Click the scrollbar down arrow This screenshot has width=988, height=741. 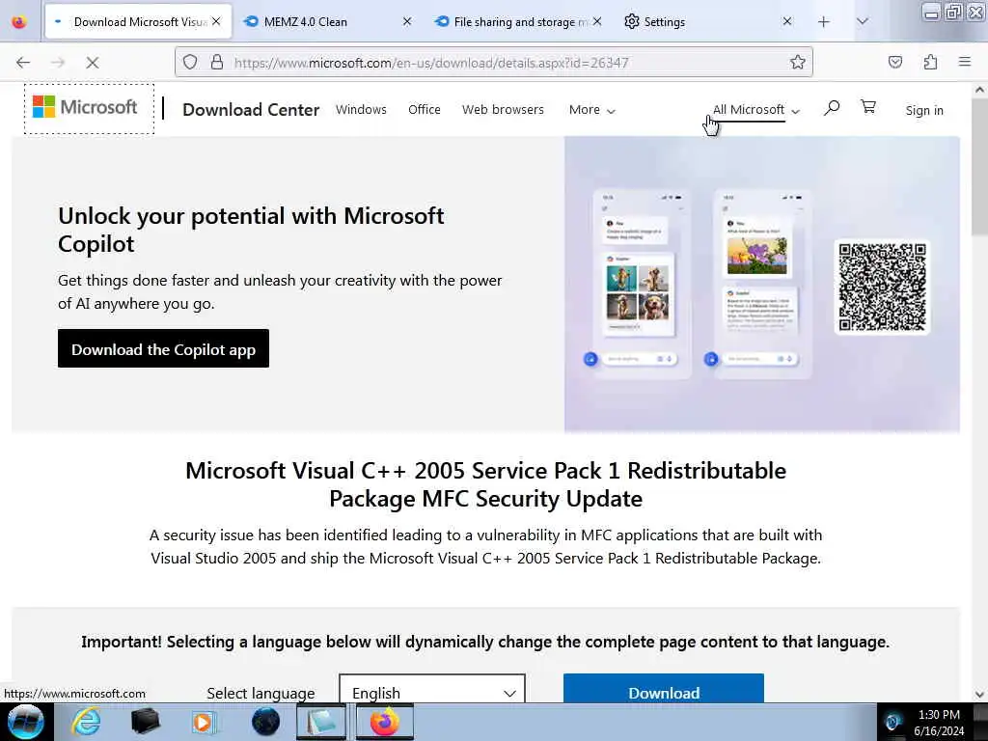(980, 695)
